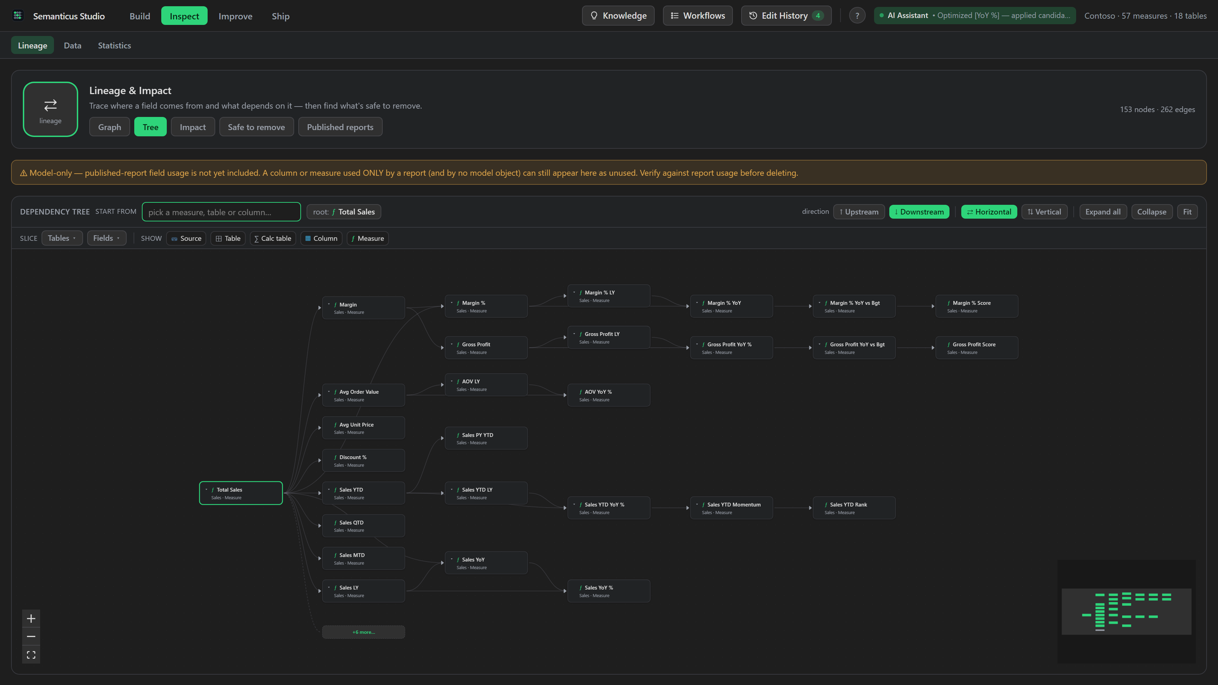Switch to the Statistics sub-tab
This screenshot has height=685, width=1218.
pos(115,45)
